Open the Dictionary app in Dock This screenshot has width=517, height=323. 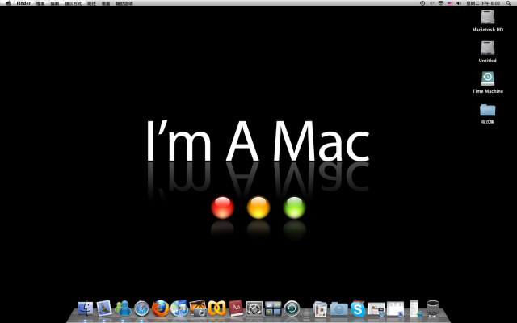(x=236, y=308)
